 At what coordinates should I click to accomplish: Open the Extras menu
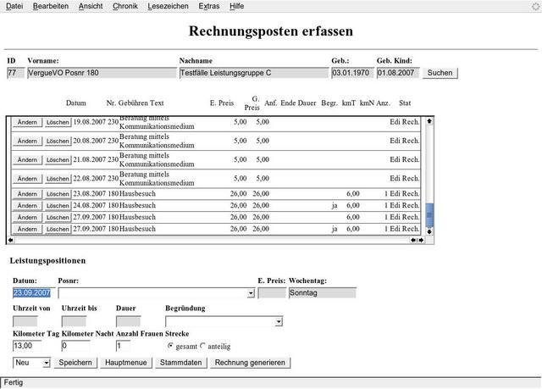pyautogui.click(x=209, y=6)
